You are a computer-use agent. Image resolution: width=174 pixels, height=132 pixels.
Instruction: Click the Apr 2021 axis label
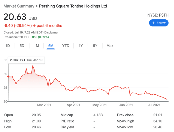(x=73, y=105)
